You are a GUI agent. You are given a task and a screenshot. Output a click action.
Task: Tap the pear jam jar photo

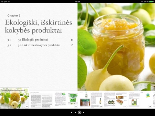(116, 47)
